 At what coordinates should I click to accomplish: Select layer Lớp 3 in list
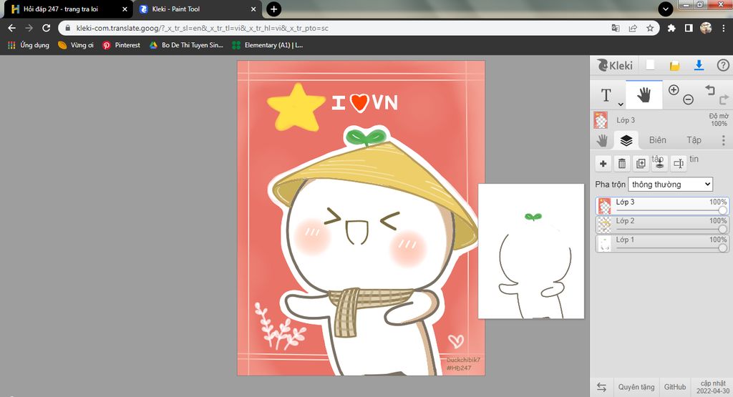point(662,206)
